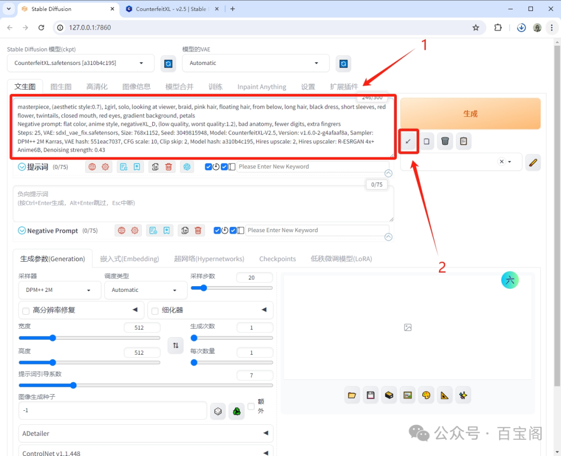Open prompt history icon in 提示词 toolbar
Image resolution: width=561 pixels, height=456 pixels.
point(124,167)
